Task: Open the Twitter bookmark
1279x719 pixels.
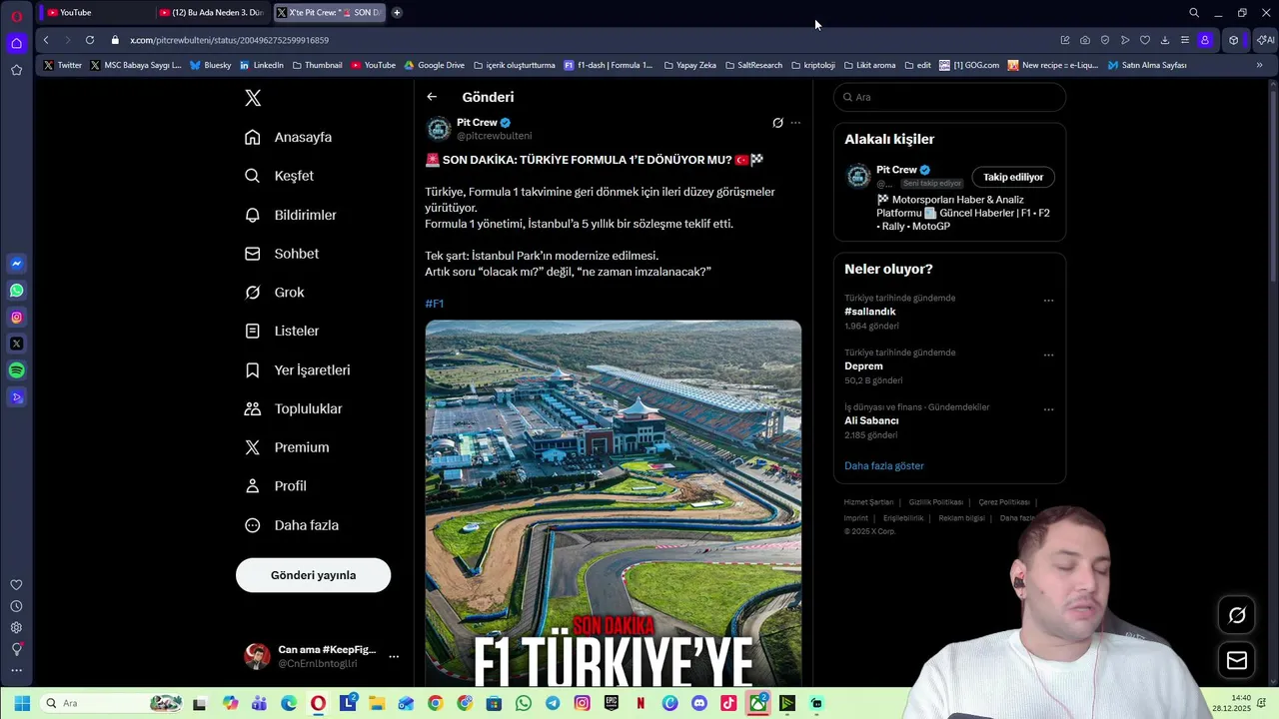Action: click(63, 65)
